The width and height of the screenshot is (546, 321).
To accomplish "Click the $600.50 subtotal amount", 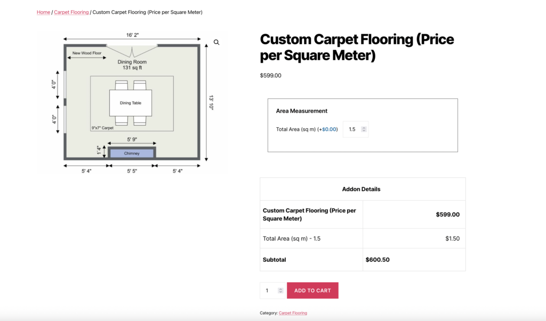I will click(378, 260).
